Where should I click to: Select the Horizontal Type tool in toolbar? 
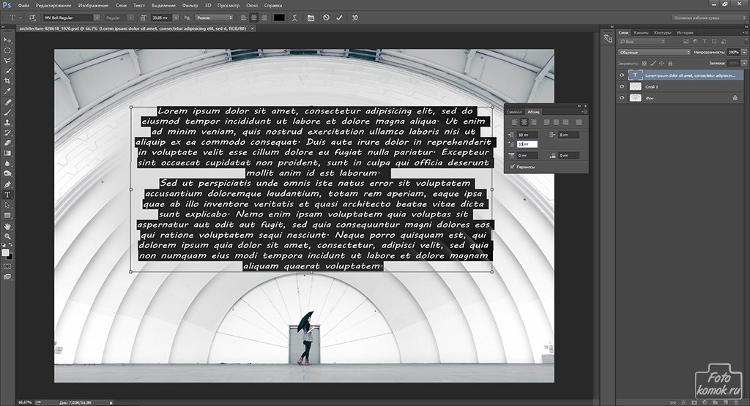(8, 195)
